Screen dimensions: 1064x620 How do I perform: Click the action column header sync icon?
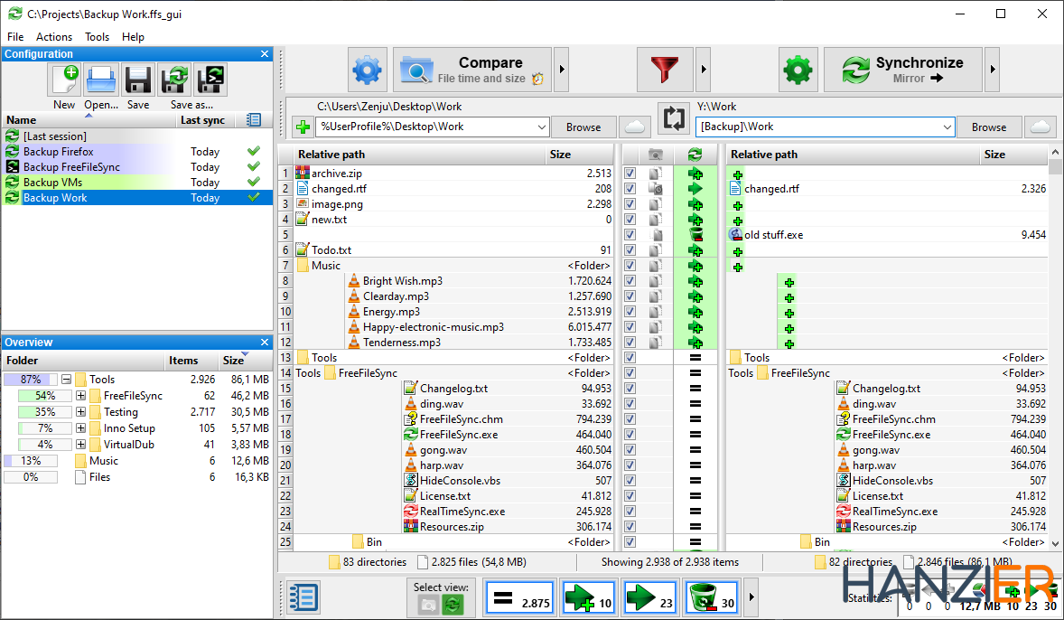pyautogui.click(x=695, y=155)
